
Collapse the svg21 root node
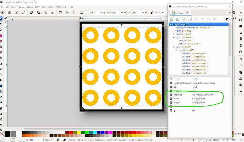(170, 24)
